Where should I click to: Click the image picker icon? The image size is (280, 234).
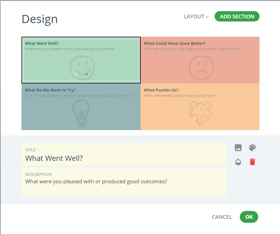(x=238, y=148)
